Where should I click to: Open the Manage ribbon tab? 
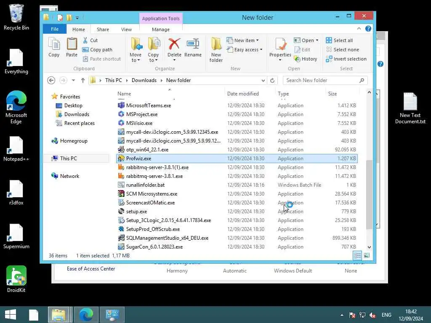[x=161, y=29]
